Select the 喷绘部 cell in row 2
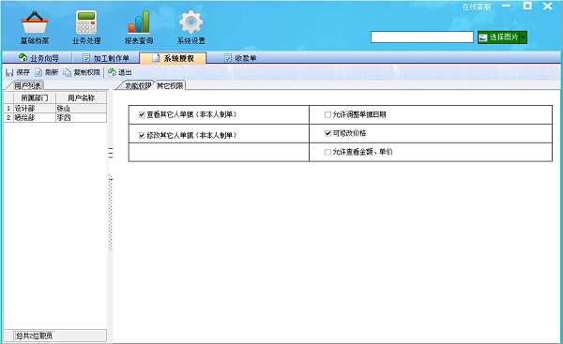This screenshot has width=563, height=344. coord(35,118)
